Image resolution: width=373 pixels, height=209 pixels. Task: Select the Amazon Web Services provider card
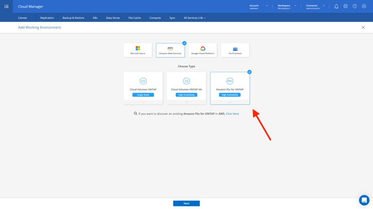(170, 50)
